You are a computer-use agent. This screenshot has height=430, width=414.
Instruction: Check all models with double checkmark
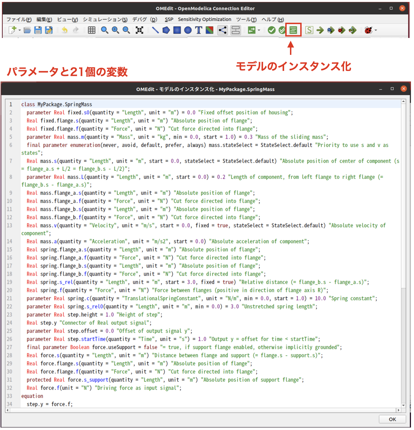point(282,30)
